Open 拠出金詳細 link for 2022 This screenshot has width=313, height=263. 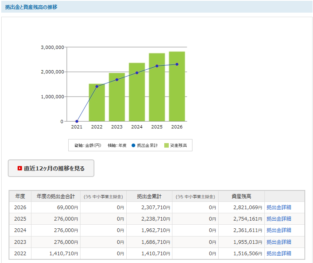[x=279, y=254]
